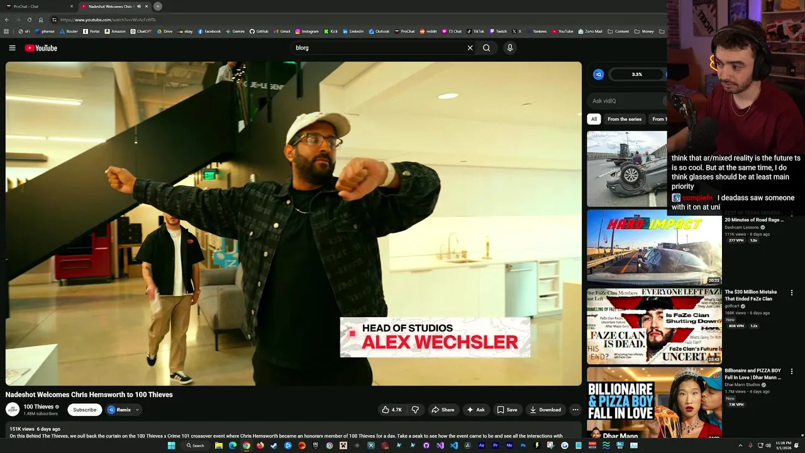The width and height of the screenshot is (805, 453).
Task: Click the browser home button
Action: (x=41, y=20)
